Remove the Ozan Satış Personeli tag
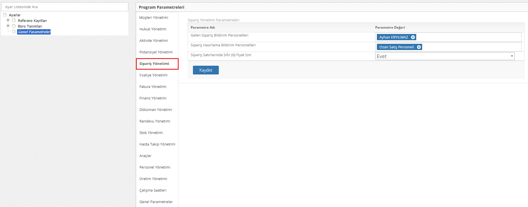This screenshot has width=528, height=207. [419, 47]
